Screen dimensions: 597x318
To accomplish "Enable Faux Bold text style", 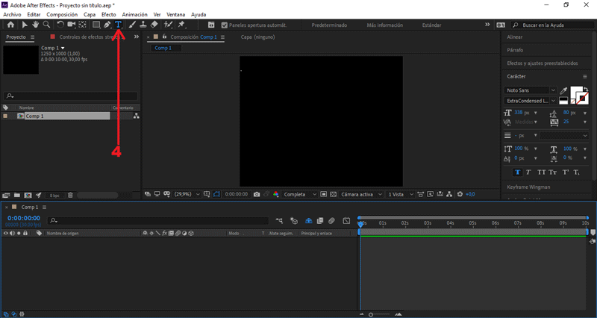I will [x=518, y=172].
